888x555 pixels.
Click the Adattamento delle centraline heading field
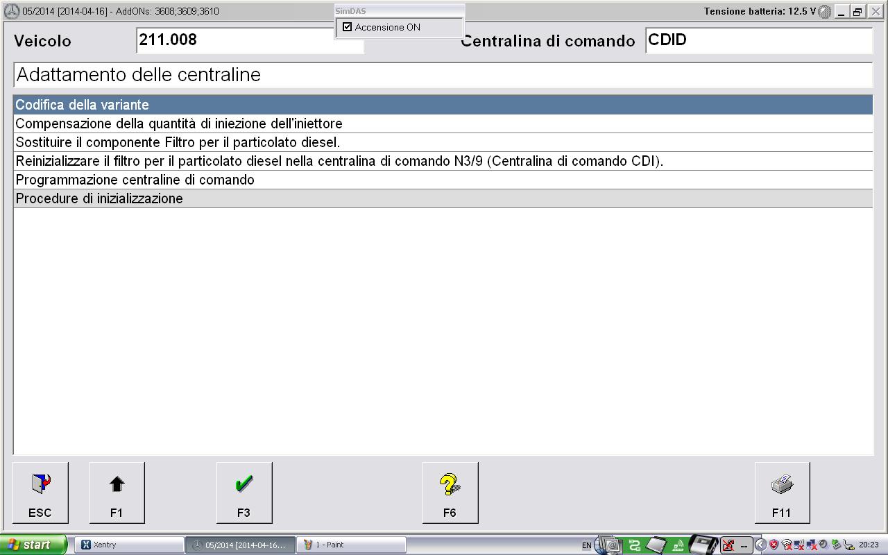tap(443, 75)
